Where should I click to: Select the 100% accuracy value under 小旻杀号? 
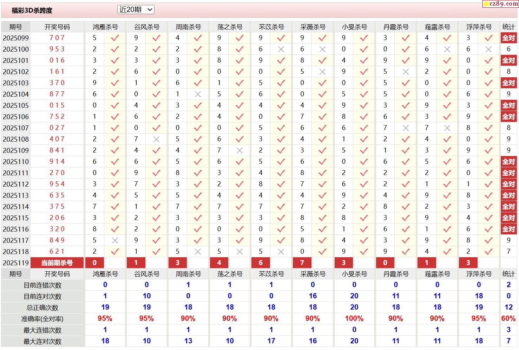point(354,319)
